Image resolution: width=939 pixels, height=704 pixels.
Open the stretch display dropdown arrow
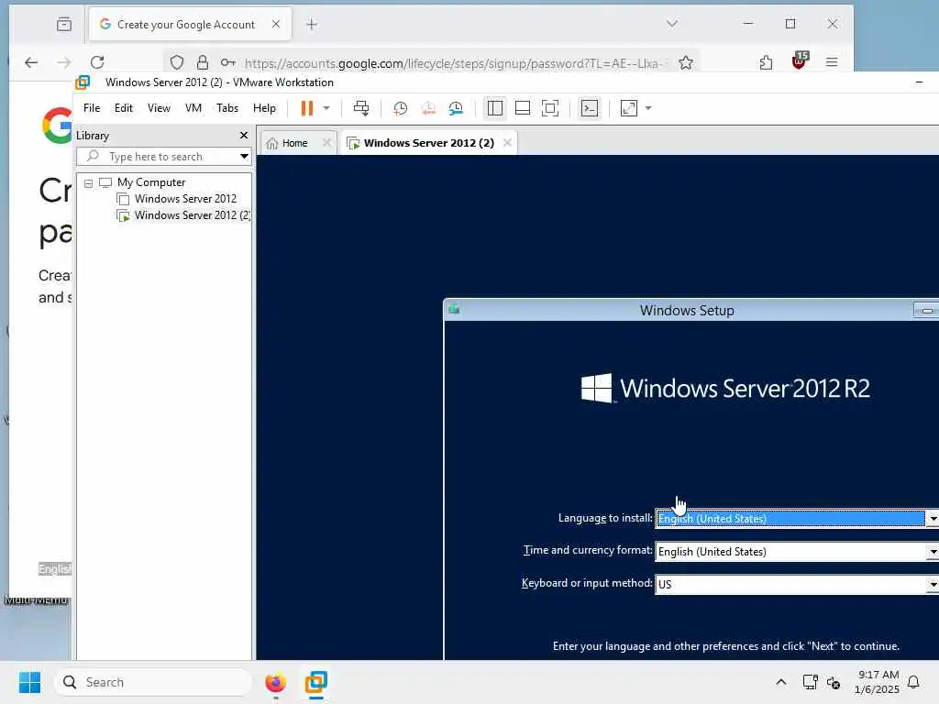click(x=648, y=108)
